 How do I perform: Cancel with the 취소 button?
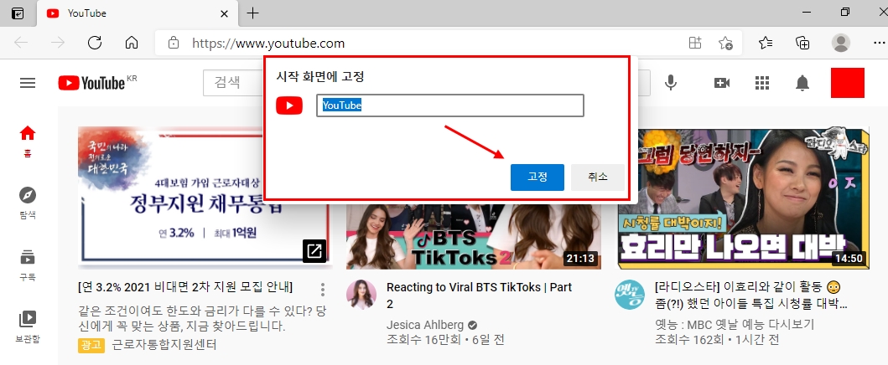tap(598, 177)
